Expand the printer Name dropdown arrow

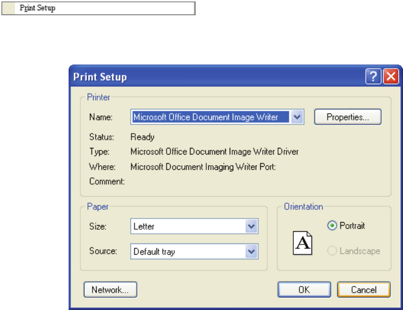pyautogui.click(x=298, y=117)
